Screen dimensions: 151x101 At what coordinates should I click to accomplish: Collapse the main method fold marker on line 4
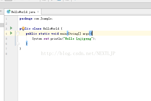[18, 33]
